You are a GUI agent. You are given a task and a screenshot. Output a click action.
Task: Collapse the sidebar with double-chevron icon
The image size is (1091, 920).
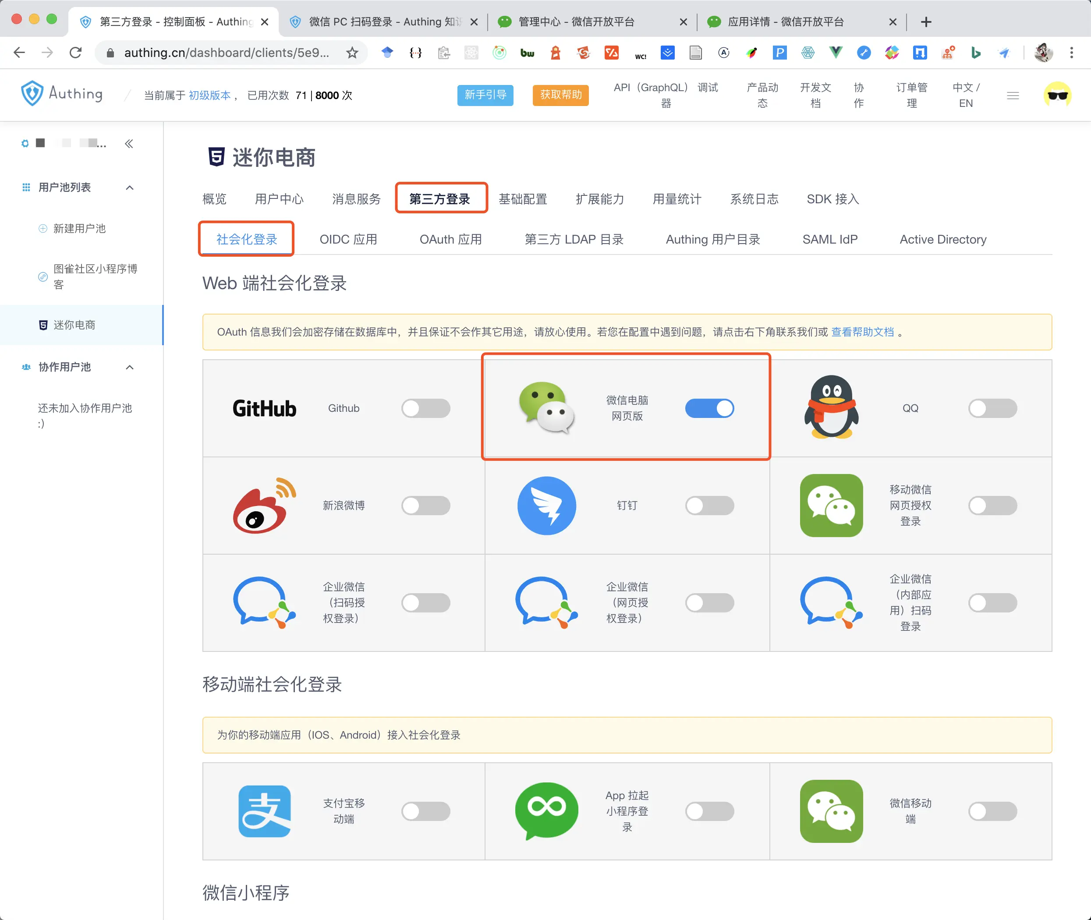click(x=129, y=143)
